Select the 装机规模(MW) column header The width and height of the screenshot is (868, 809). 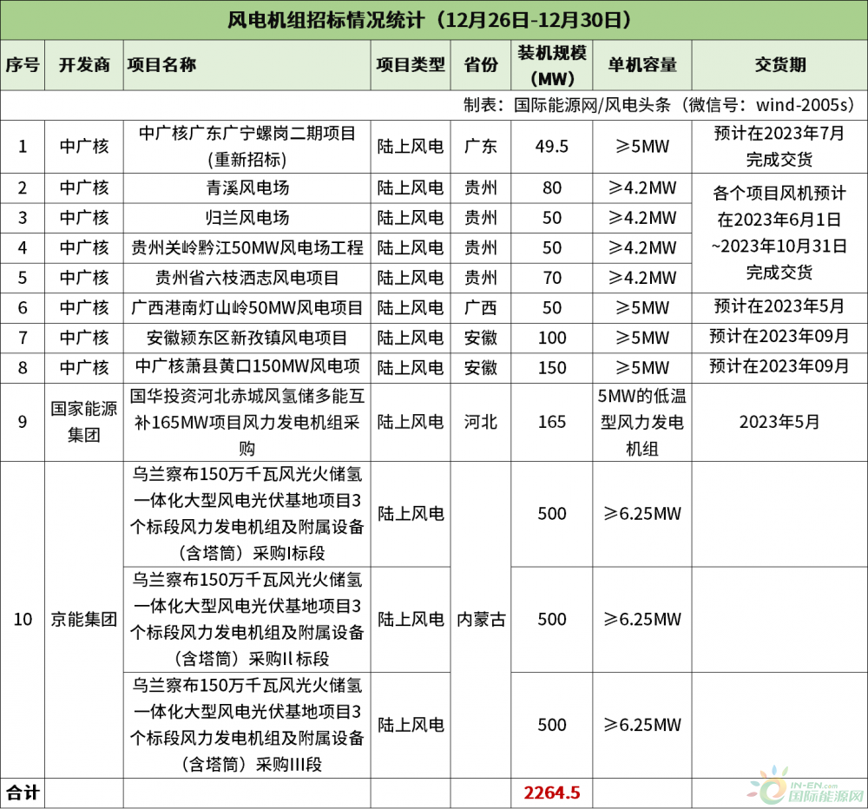click(552, 65)
